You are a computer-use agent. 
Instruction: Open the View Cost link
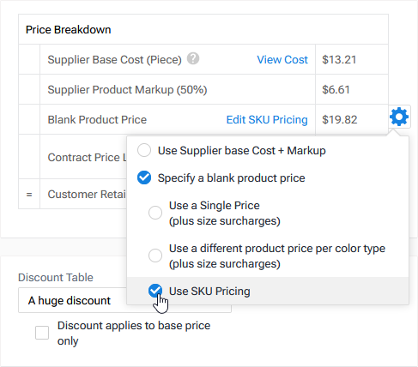(282, 60)
